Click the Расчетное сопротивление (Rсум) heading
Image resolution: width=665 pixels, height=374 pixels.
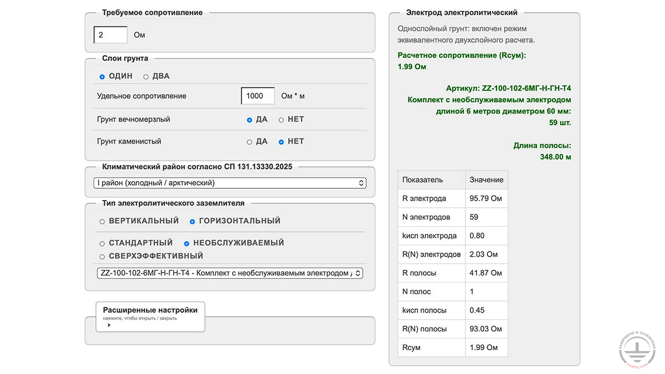(462, 55)
